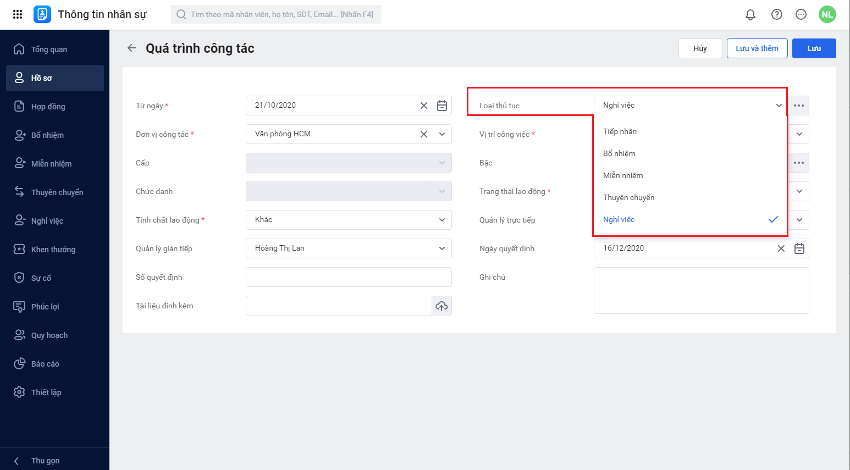Collapse the sidebar with Thu gọn
This screenshot has width=850, height=470.
(55, 461)
